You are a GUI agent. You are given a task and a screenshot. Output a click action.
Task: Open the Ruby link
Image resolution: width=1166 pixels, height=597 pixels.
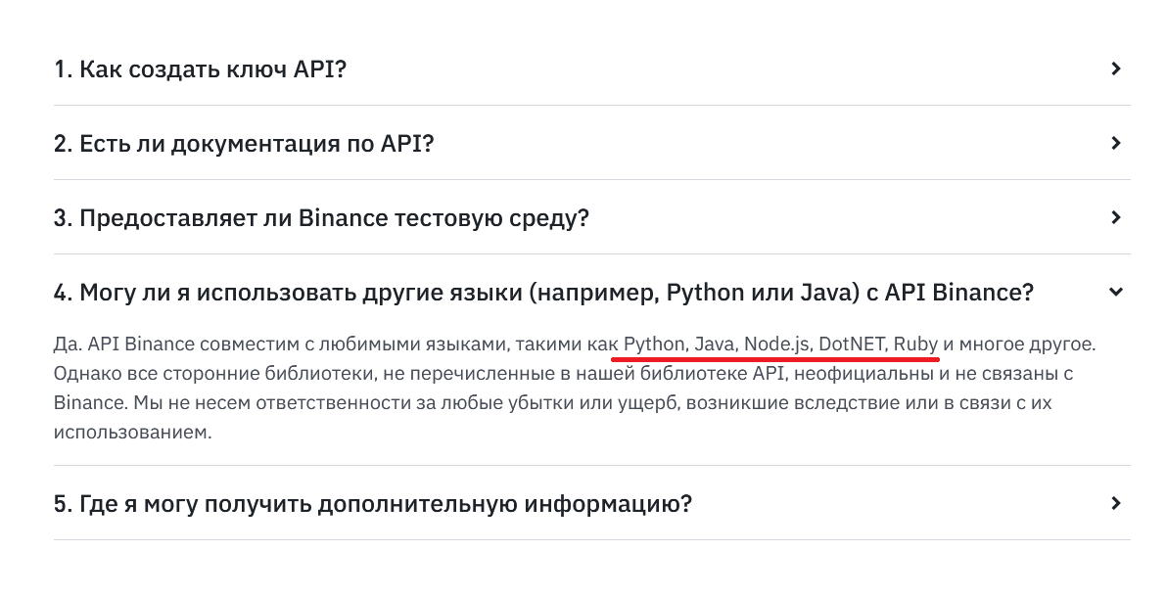(x=916, y=344)
